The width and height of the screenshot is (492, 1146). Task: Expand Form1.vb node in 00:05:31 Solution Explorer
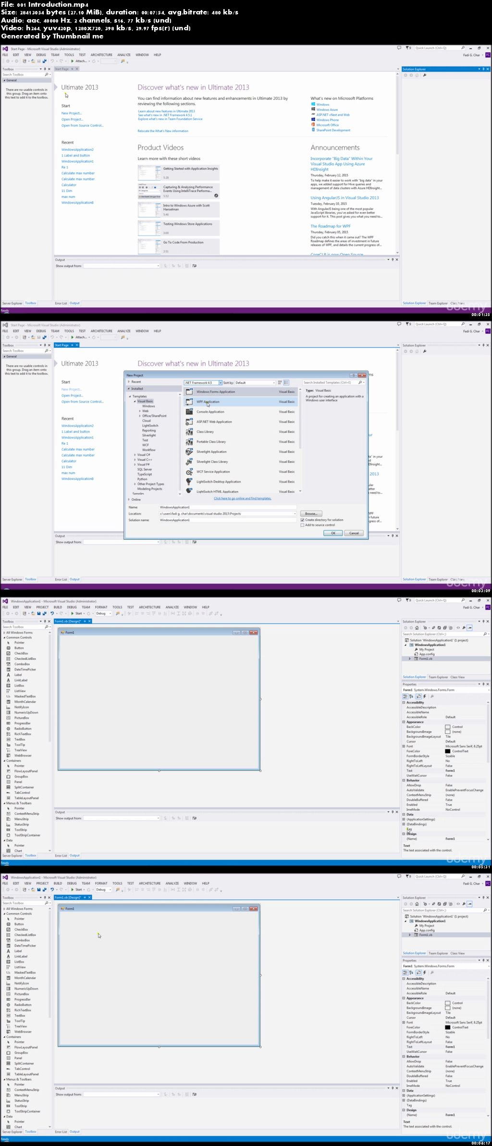pos(410,658)
